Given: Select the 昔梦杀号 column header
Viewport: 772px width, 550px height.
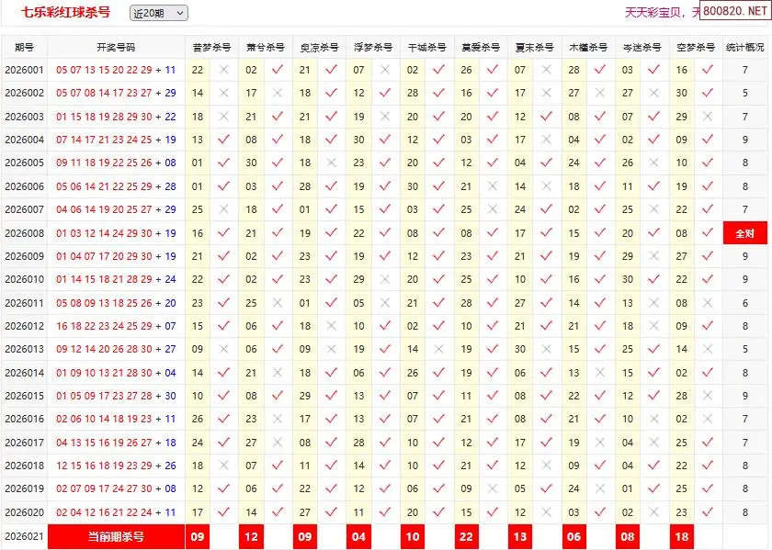Looking at the screenshot, I should [211, 47].
